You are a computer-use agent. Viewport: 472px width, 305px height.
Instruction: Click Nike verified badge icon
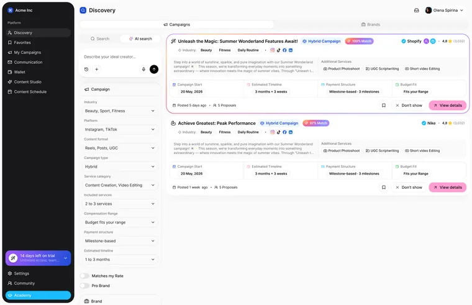coord(424,123)
